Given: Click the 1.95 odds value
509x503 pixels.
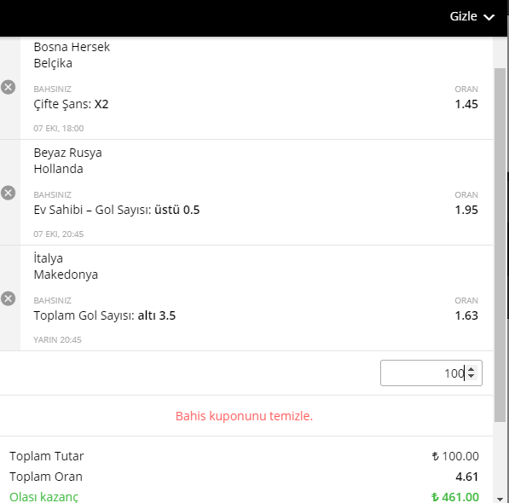Looking at the screenshot, I should pyautogui.click(x=466, y=210).
